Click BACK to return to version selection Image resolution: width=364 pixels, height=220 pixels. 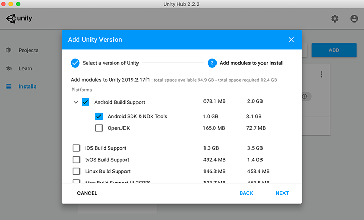point(246,193)
